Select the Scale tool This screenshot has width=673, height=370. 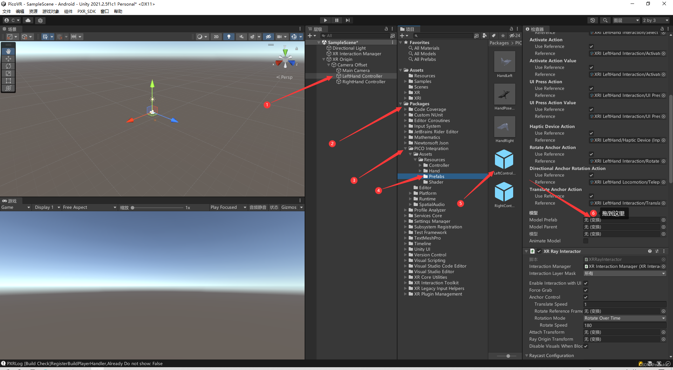coord(8,73)
